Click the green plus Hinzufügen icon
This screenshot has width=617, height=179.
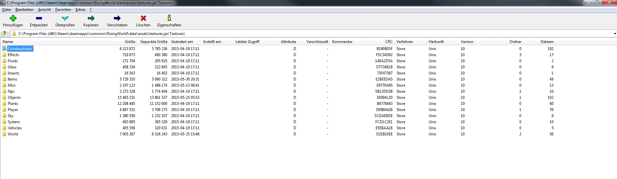(x=13, y=18)
